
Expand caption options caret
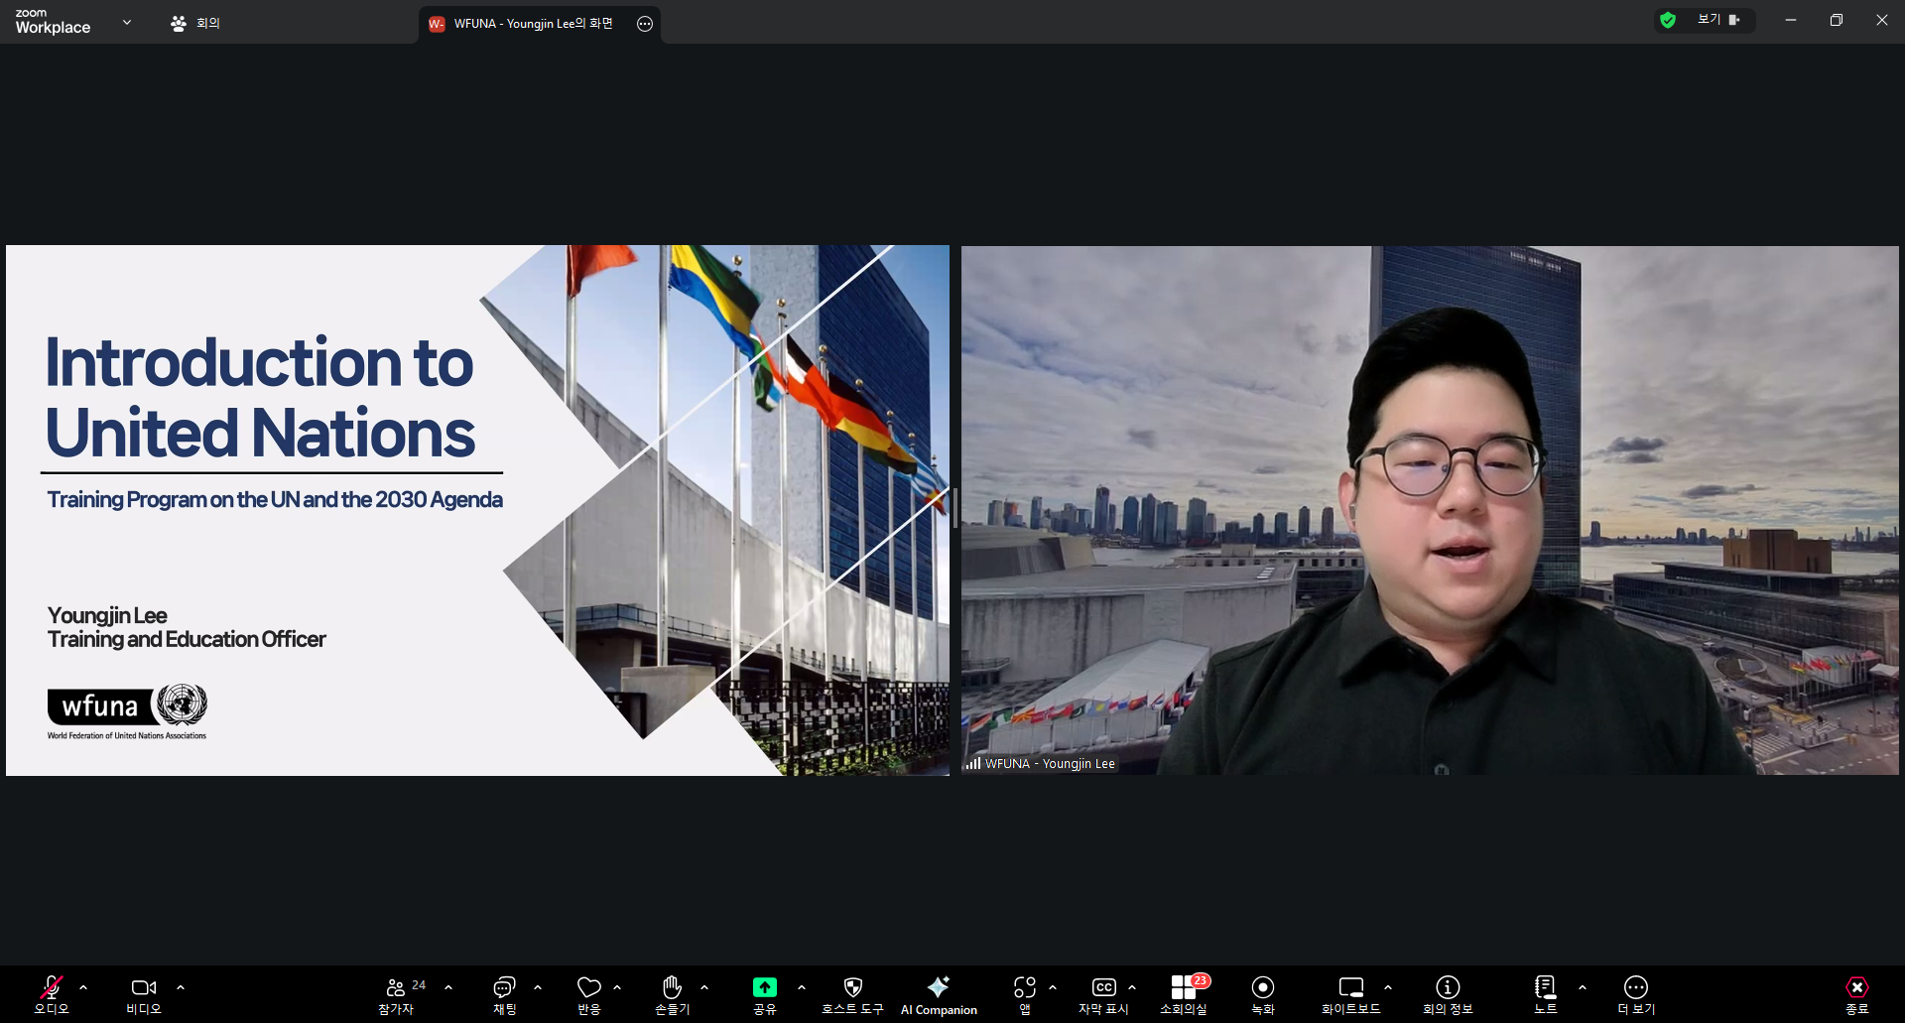1132,987
